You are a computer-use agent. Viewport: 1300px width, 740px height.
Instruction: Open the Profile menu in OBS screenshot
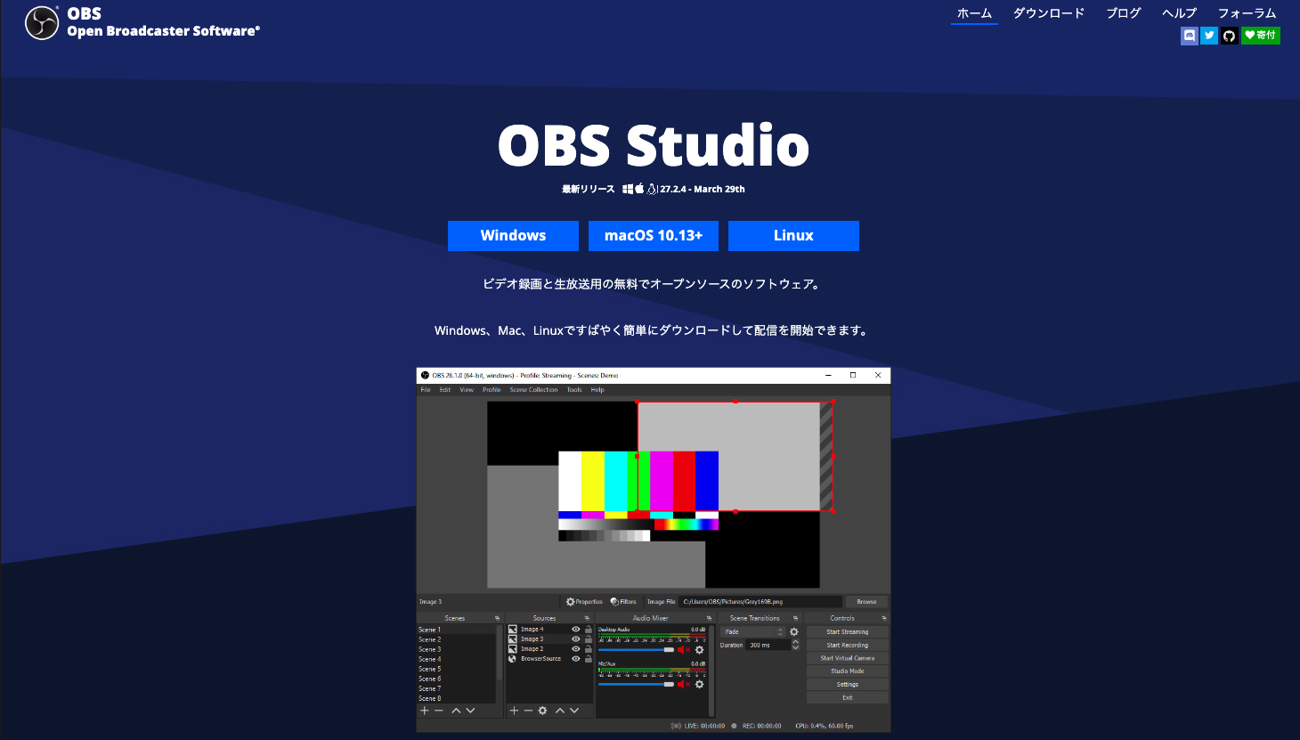(x=492, y=389)
